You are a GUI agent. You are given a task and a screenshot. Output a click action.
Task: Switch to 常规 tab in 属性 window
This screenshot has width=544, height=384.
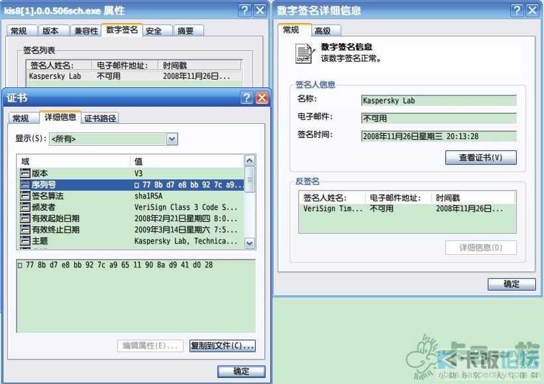pos(21,31)
